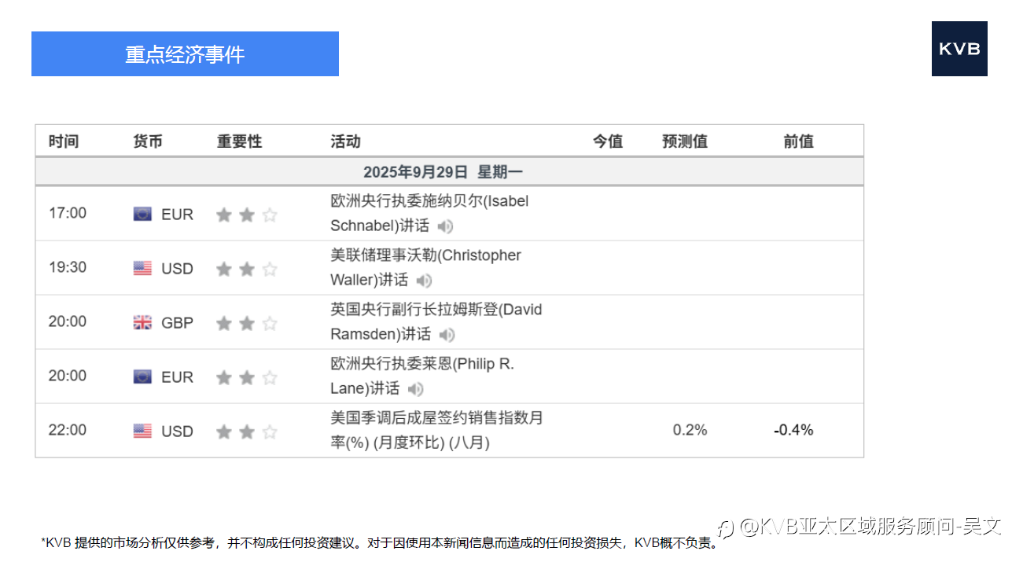Image resolution: width=1012 pixels, height=562 pixels.
Task: Click the USD label in the 22:00 row
Action: point(177,432)
